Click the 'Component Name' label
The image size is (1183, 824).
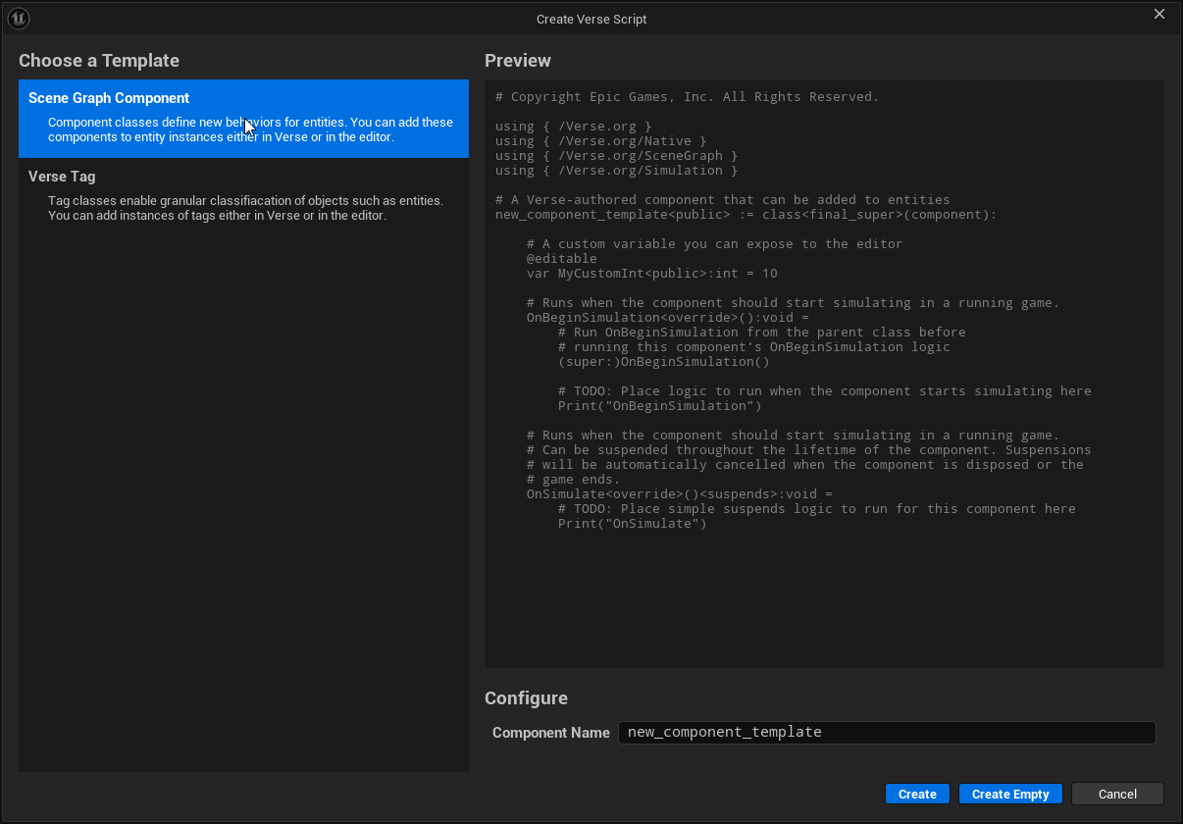tap(551, 733)
